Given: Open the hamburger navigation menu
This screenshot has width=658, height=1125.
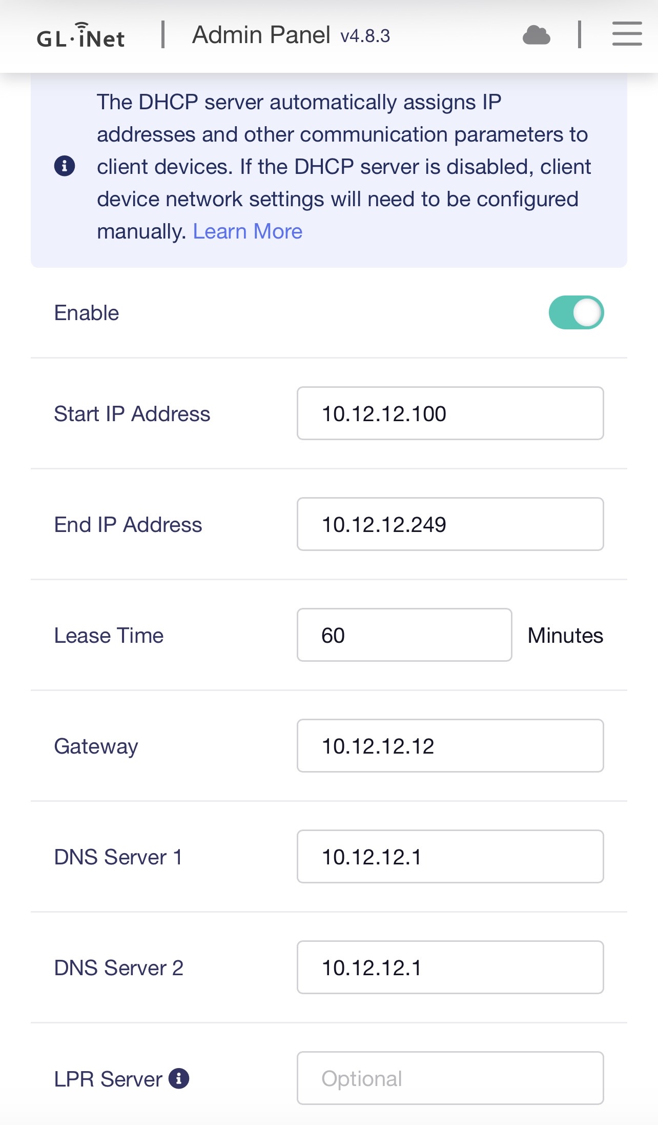Looking at the screenshot, I should (627, 34).
